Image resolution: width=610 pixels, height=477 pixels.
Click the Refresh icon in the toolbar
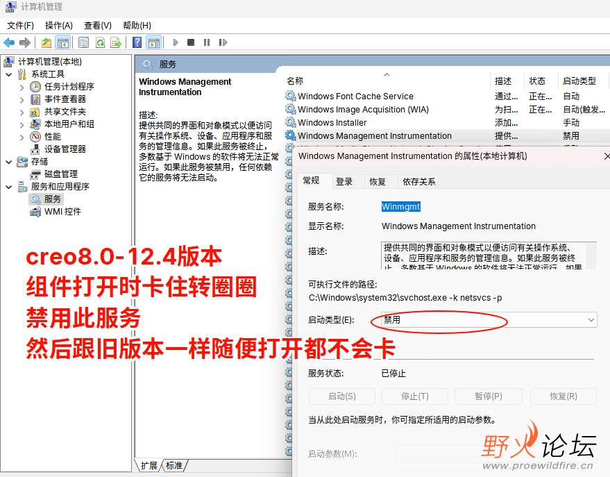[99, 42]
